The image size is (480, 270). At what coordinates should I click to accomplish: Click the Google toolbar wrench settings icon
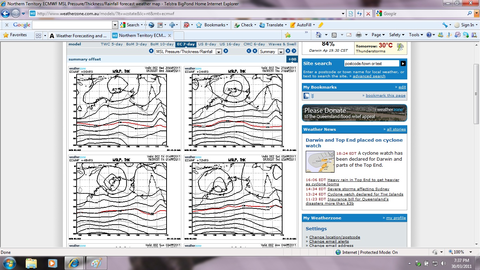(445, 25)
